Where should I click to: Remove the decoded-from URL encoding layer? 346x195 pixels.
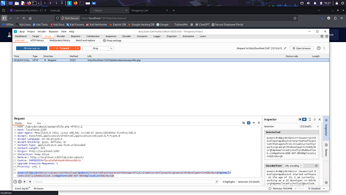tap(316, 166)
